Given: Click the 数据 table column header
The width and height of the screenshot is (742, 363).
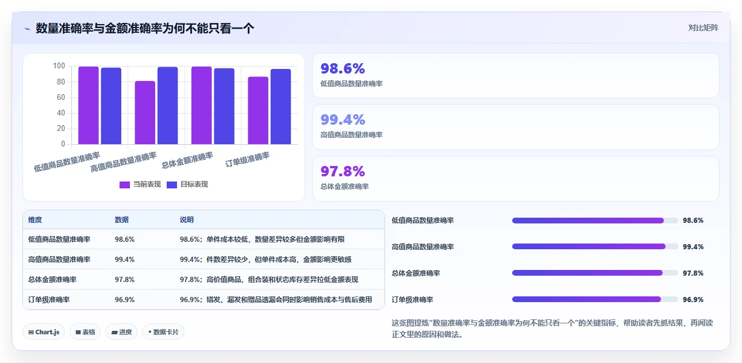Looking at the screenshot, I should tap(122, 220).
